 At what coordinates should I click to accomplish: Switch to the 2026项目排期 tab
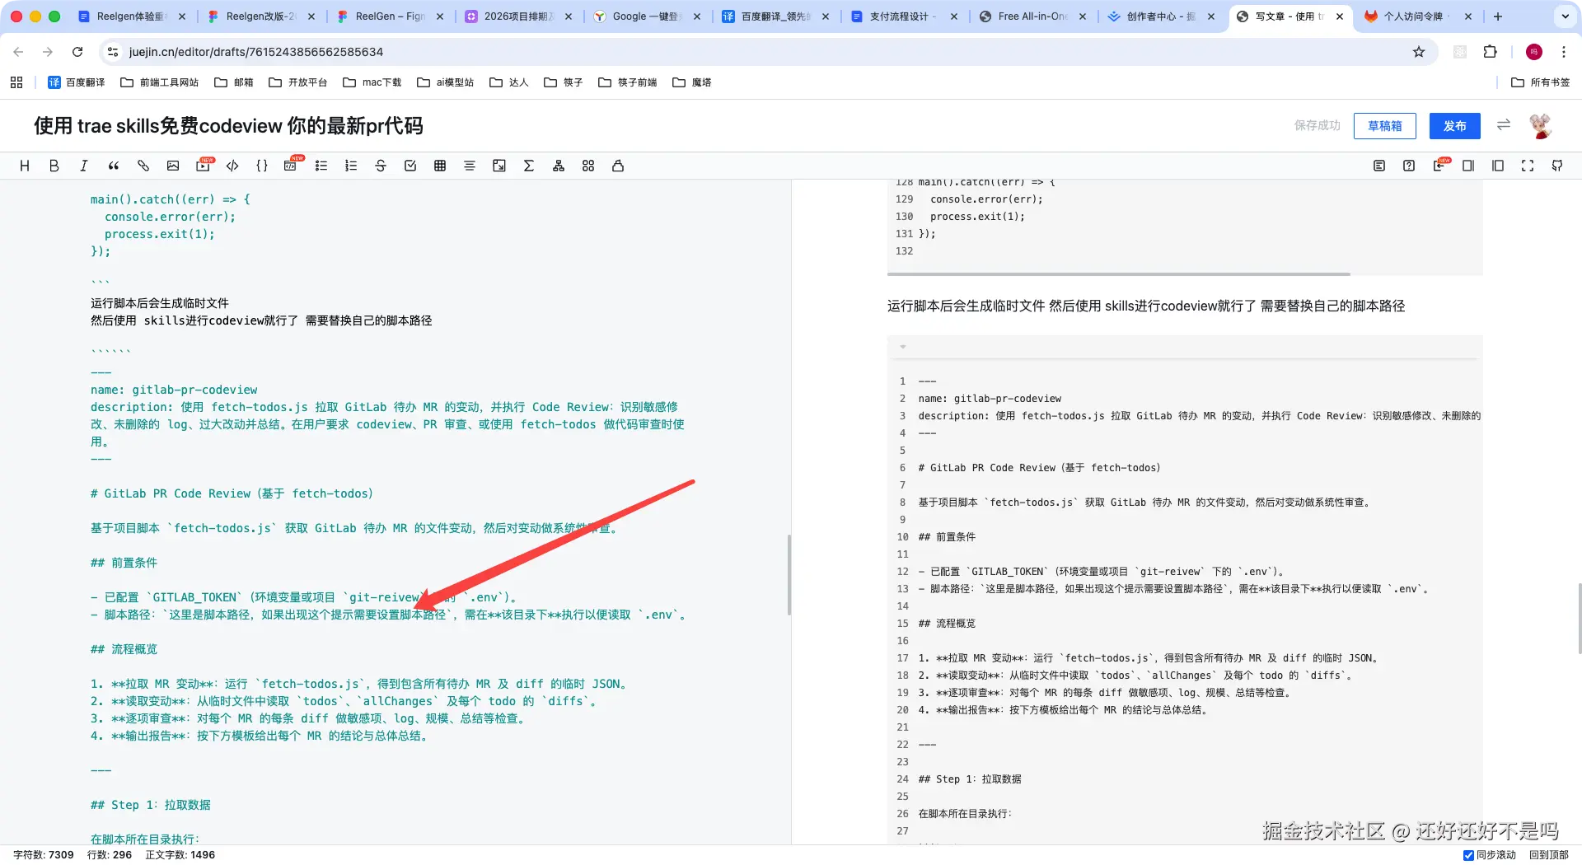point(519,16)
